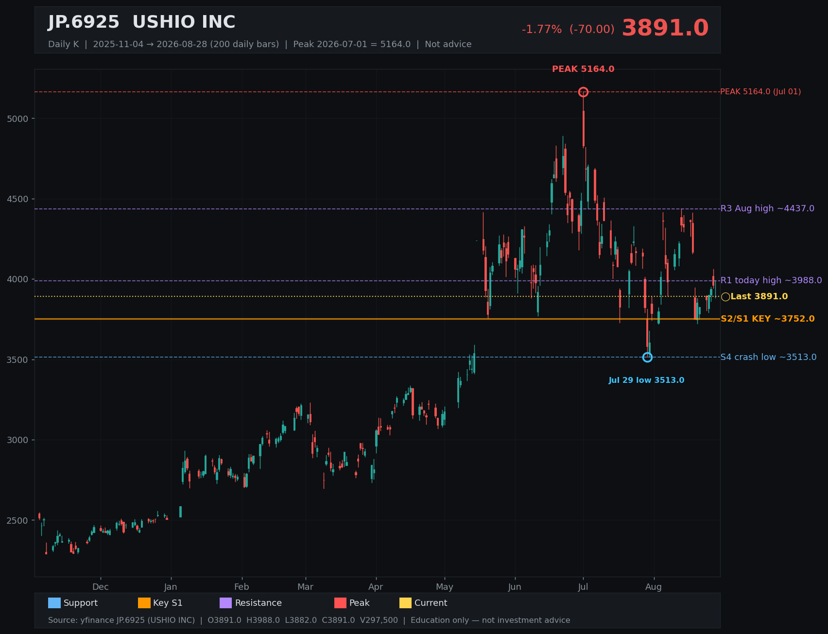828x634 pixels.
Task: Select the "Key S1" legend label
Action: tap(168, 603)
